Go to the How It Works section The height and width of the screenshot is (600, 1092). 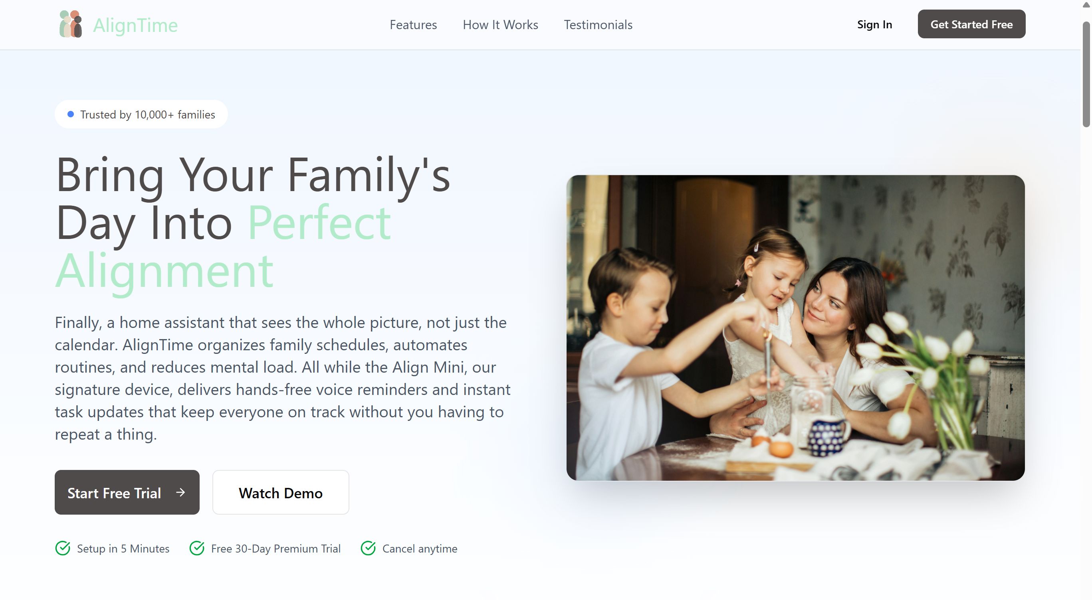click(x=500, y=25)
